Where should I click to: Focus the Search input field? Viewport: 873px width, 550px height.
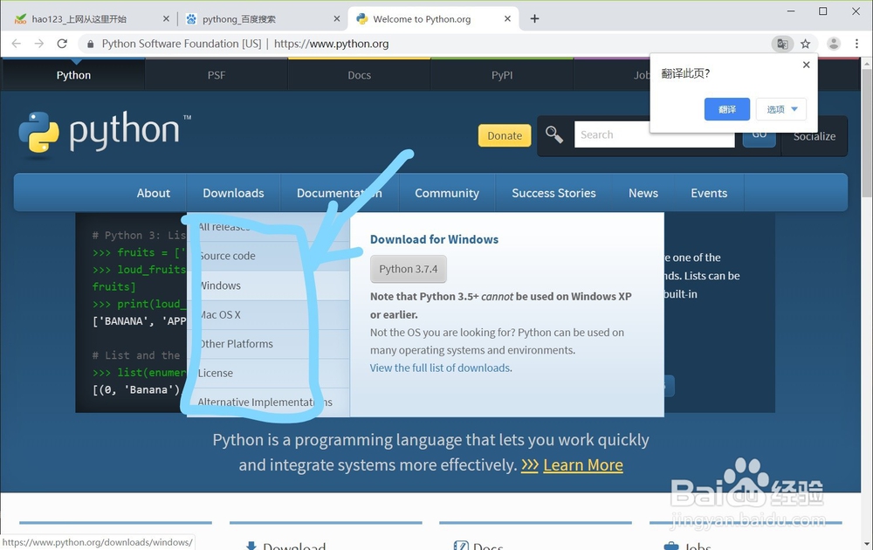[x=654, y=134]
